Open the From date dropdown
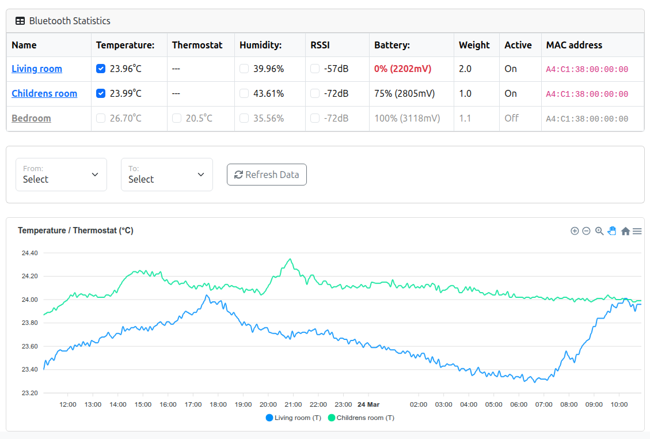The image size is (650, 439). 61,175
